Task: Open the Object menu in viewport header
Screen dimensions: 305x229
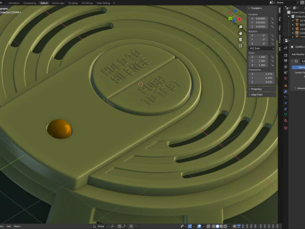Action: coord(17,226)
